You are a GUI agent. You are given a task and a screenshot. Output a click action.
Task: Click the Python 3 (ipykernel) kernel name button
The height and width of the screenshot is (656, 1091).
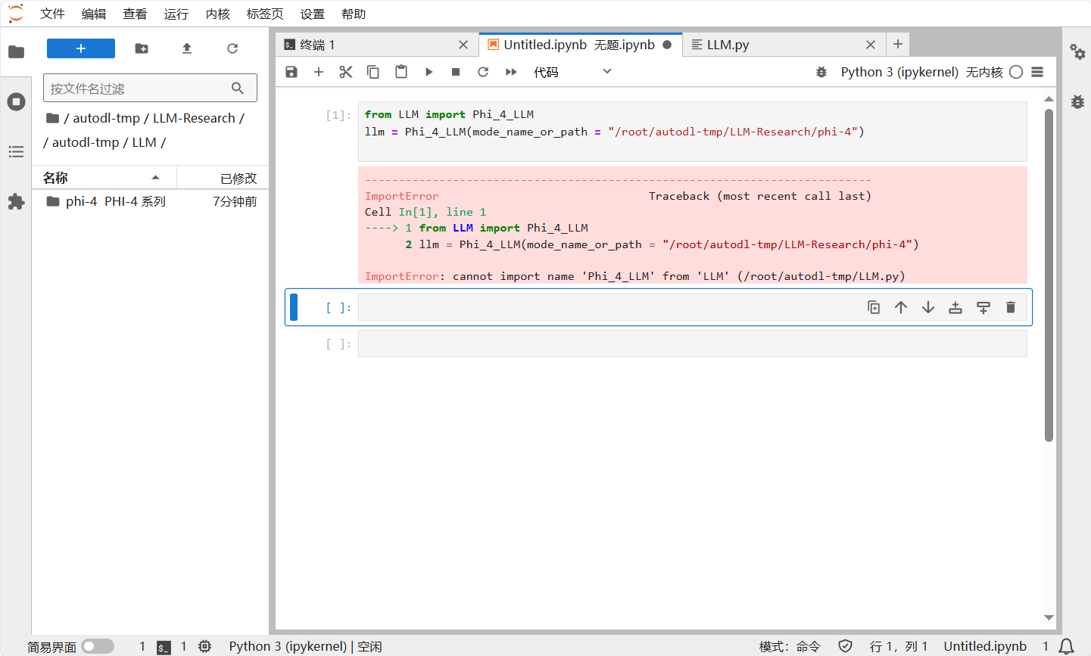pos(899,72)
